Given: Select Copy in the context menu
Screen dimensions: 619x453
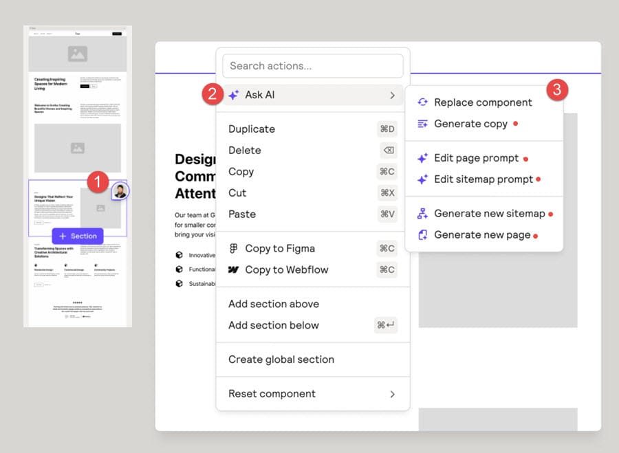Looking at the screenshot, I should coord(313,172).
